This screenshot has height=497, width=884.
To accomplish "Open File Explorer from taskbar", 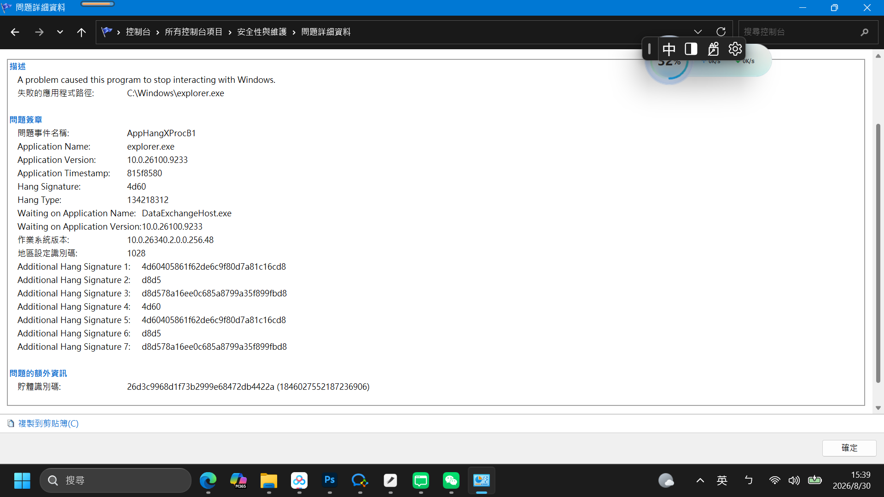I will click(268, 480).
